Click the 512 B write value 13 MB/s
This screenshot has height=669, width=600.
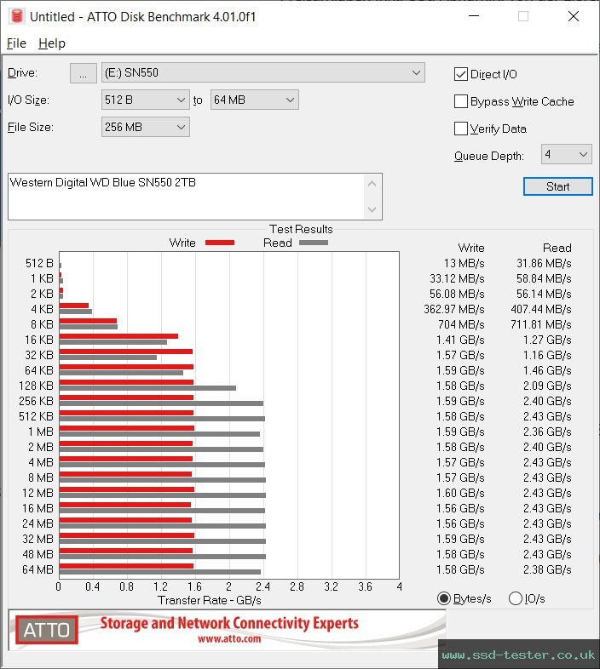(464, 263)
